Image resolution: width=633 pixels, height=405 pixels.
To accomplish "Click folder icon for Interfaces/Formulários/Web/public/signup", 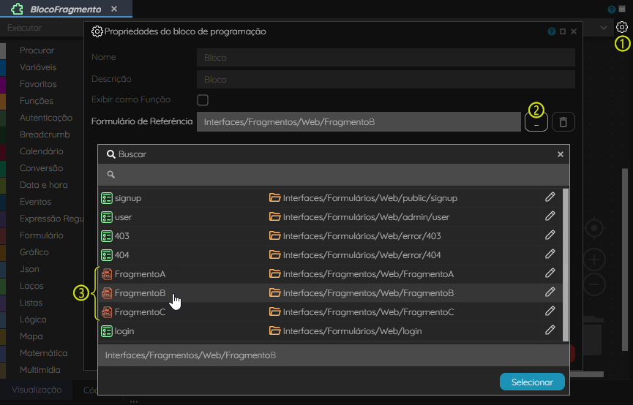I will [x=275, y=197].
